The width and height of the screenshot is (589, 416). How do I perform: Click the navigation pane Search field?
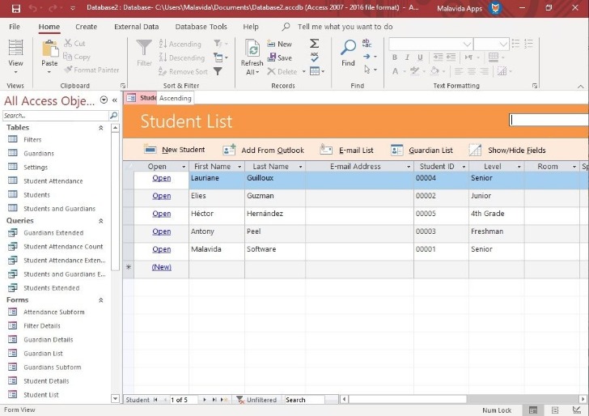click(54, 116)
